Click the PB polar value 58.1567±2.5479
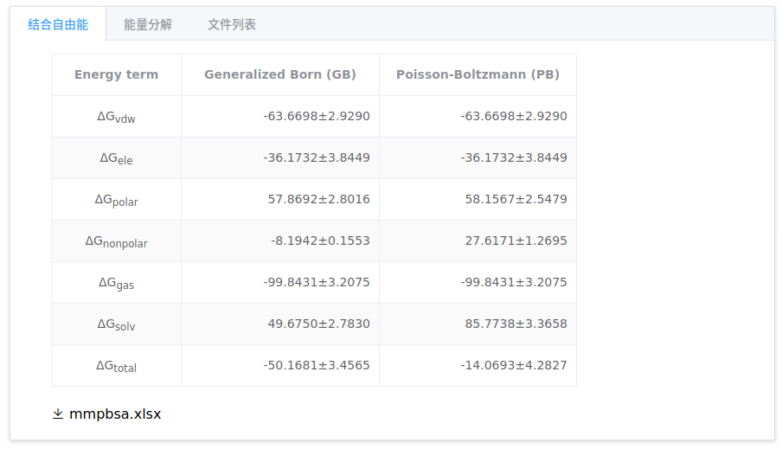Image resolution: width=782 pixels, height=449 pixels. [516, 199]
